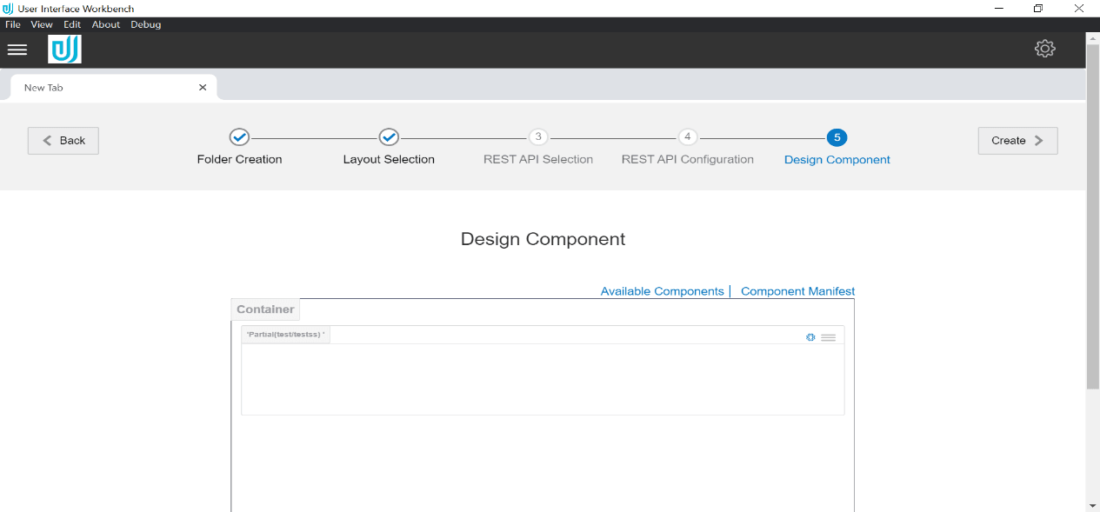Click the scrollbar down arrow
This screenshot has width=1100, height=512.
click(x=1092, y=504)
